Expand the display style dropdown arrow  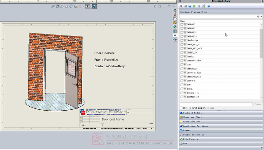click(x=91, y=6)
